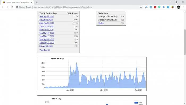The width and height of the screenshot is (186, 105).
Task: Click the Jun 2020 axis label
Action: [x=138, y=90]
